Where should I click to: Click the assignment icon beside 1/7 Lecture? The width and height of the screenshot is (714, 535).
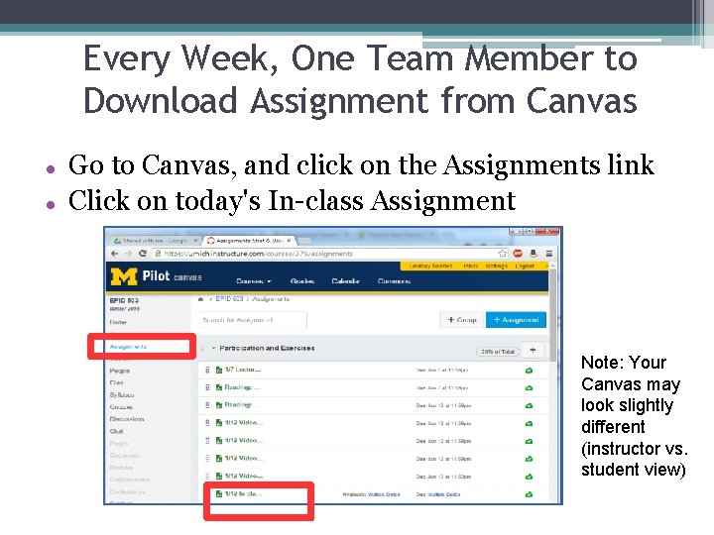click(x=219, y=370)
